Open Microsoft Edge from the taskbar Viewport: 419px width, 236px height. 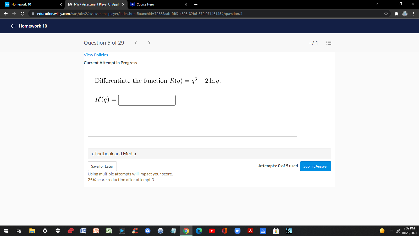[199, 231]
